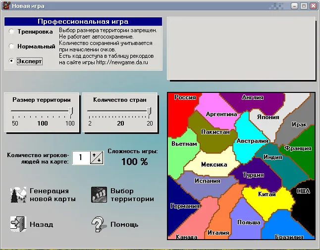Click the Генерация новой карты label

[x=53, y=195]
